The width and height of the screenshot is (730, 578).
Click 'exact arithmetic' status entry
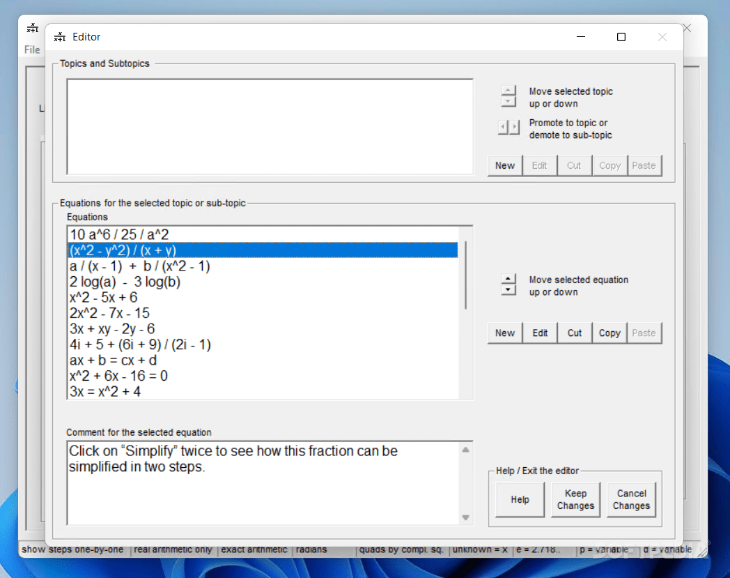point(254,549)
